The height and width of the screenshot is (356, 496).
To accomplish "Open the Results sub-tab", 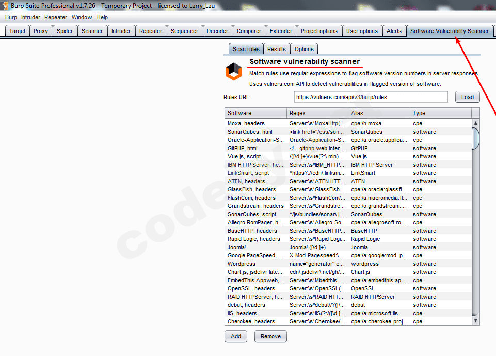I will [x=277, y=49].
